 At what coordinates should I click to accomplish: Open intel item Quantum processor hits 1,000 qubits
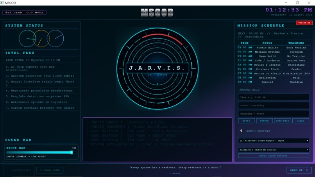click(41, 76)
